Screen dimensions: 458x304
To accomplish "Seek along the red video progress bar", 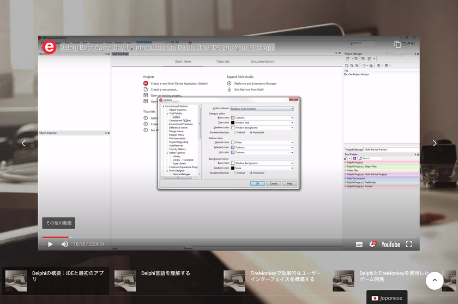I will (x=55, y=237).
